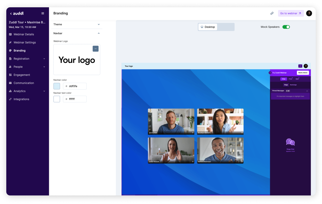Viewport: 322px width, 204px height.
Task: Collapse the Theme section chevron
Action: [x=99, y=24]
